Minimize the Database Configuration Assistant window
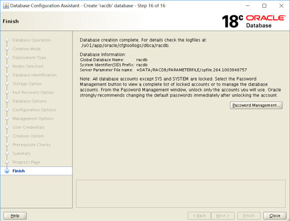Screen dimensions: 290x221 pyautogui.click(x=248, y=6)
